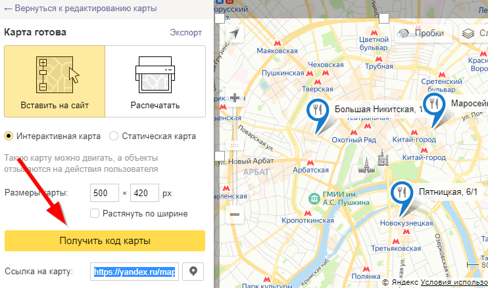Click the location pin button beside map link

point(193,272)
